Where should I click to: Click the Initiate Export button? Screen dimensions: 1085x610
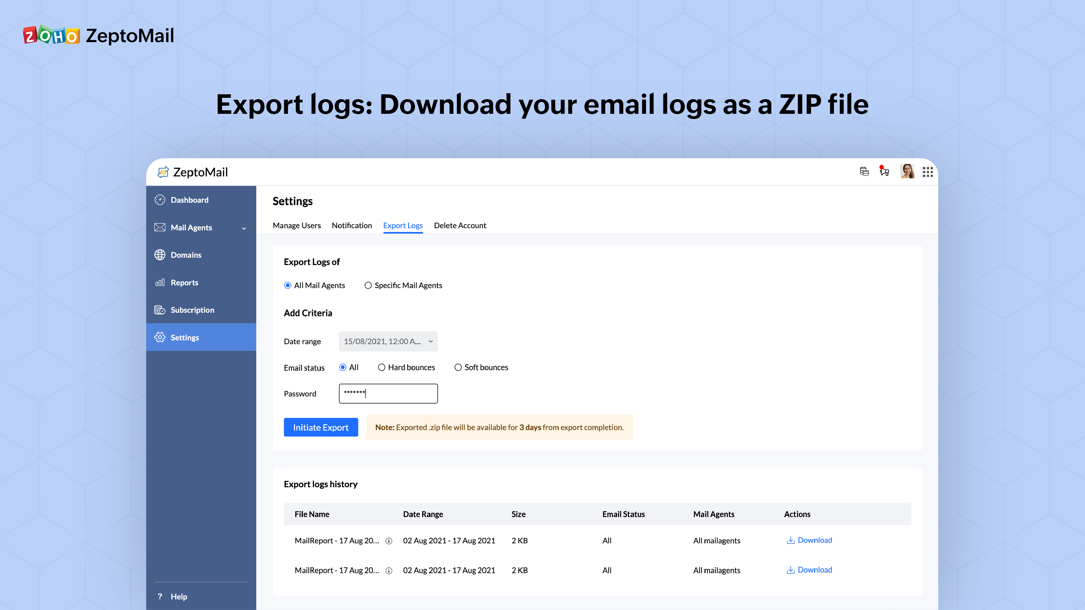321,427
